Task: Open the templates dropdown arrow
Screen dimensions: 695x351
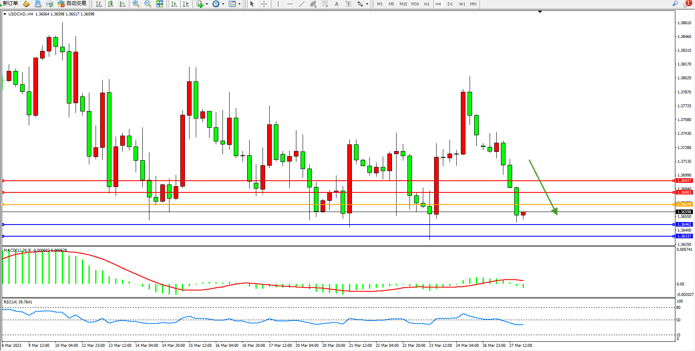Action: point(239,4)
